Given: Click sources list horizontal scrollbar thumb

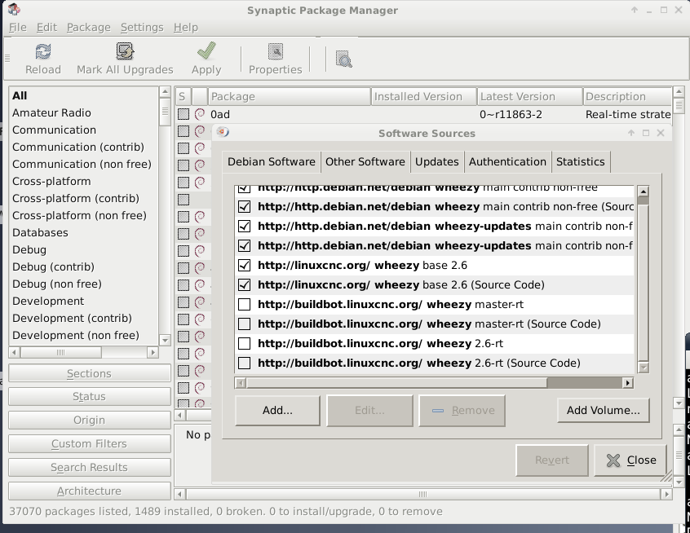Looking at the screenshot, I should point(397,383).
